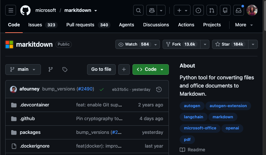This screenshot has width=266, height=155.
Task: Select the microsoft-office topic tag
Action: [200, 128]
